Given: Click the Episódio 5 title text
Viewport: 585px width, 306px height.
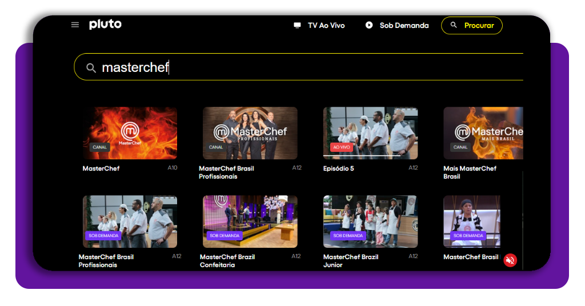Looking at the screenshot, I should coord(338,168).
